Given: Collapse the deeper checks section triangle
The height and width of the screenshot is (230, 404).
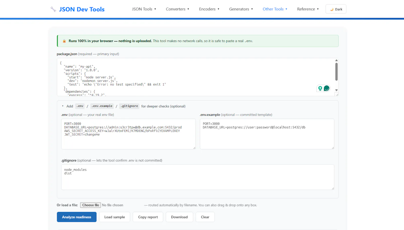Looking at the screenshot, I should (63, 106).
